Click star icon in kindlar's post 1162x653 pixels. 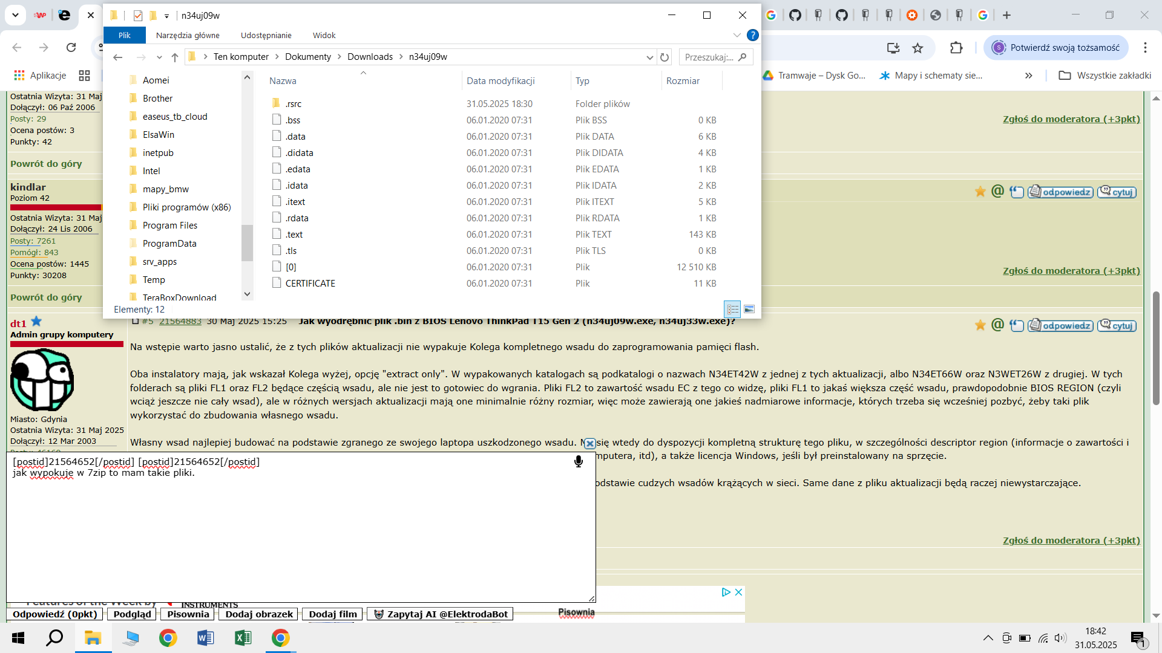980,192
